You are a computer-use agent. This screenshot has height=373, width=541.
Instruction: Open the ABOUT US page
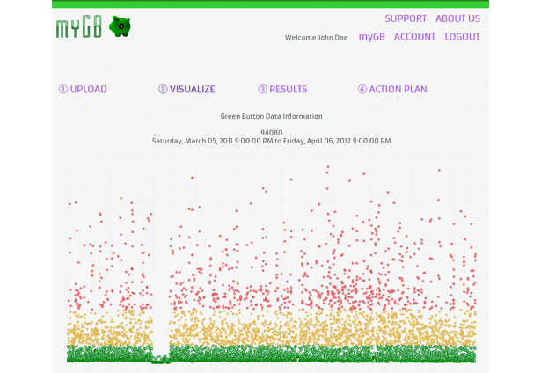457,18
